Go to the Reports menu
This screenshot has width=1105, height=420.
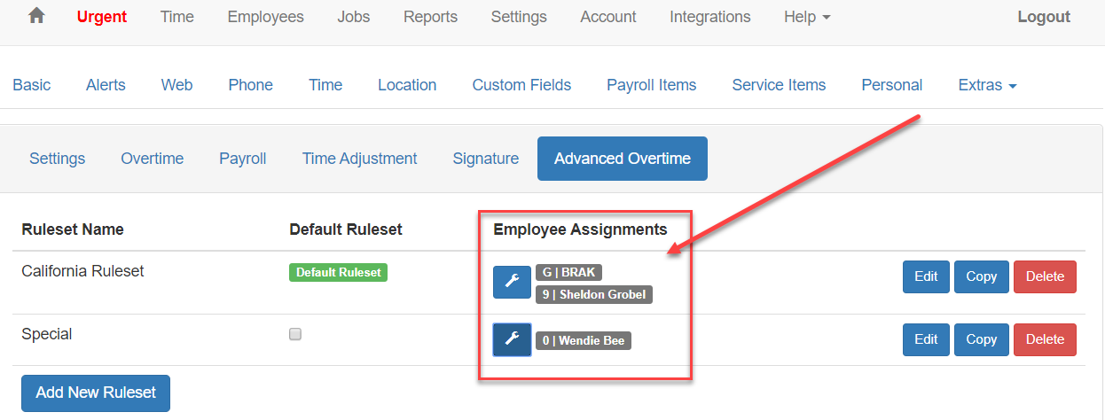(x=430, y=17)
